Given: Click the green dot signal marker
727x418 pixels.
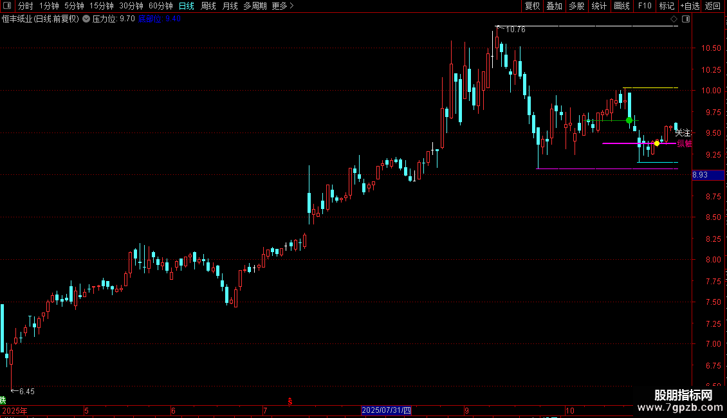Looking at the screenshot, I should tap(629, 120).
